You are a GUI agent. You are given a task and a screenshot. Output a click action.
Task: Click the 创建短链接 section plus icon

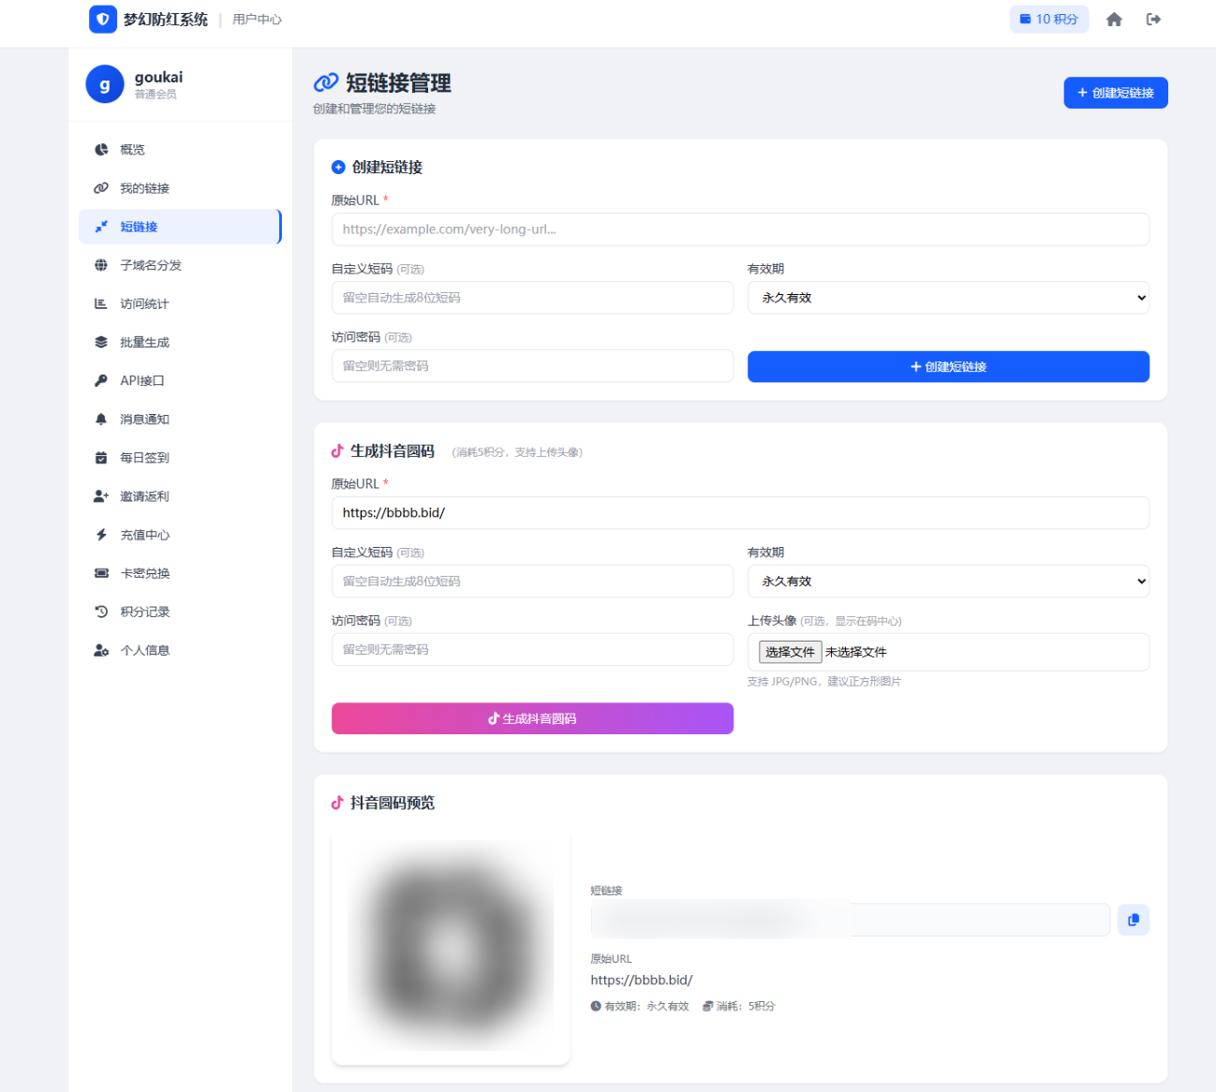click(338, 168)
